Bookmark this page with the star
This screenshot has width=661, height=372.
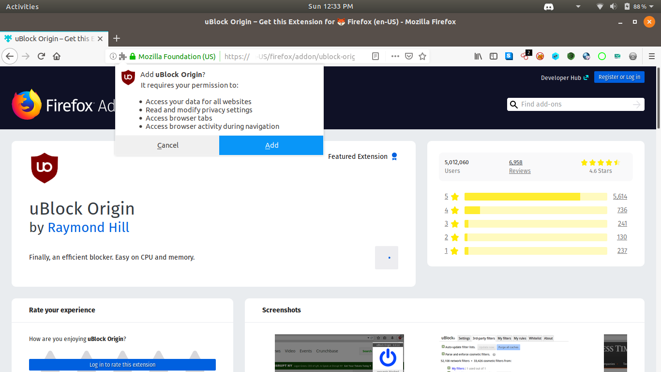pyautogui.click(x=422, y=56)
